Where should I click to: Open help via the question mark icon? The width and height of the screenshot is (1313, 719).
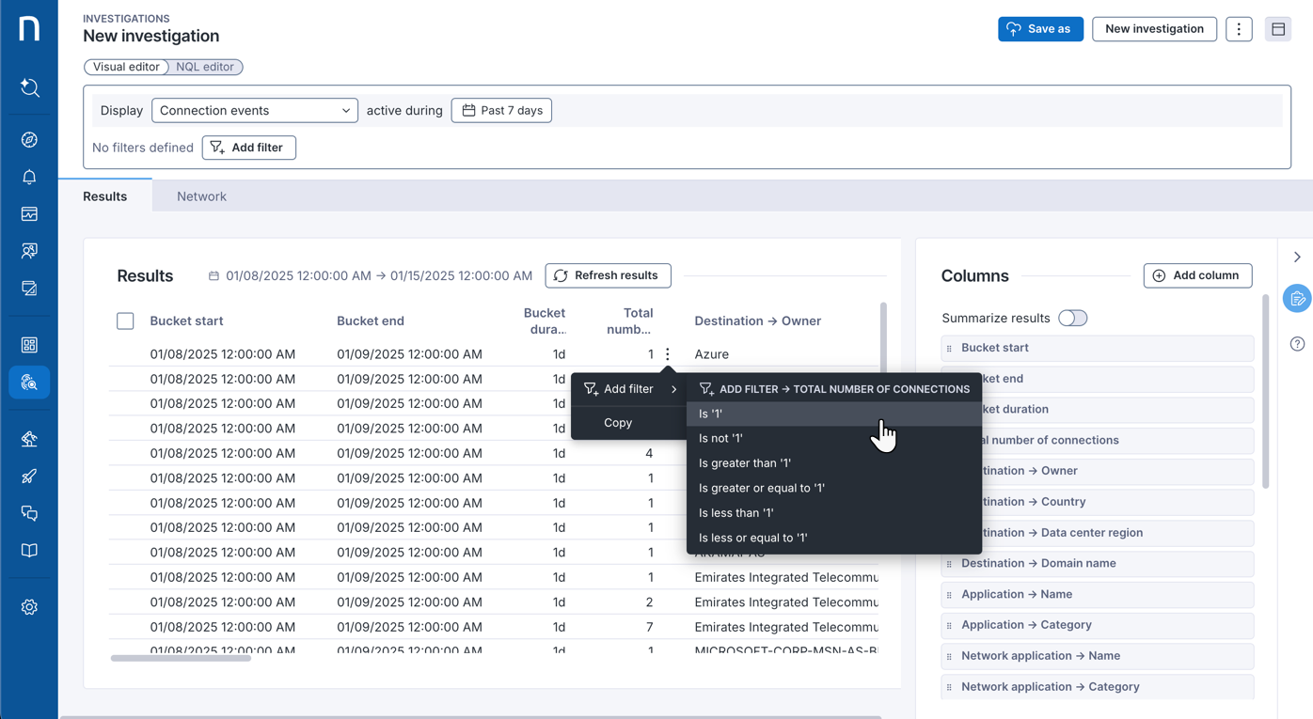tap(1297, 344)
